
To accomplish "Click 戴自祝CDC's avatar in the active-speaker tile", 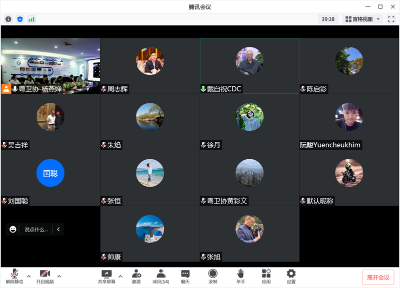I will [249, 61].
